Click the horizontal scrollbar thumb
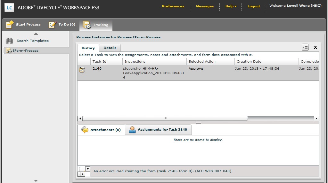The width and height of the screenshot is (328, 183). (165, 118)
